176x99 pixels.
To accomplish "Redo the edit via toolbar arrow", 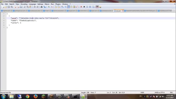I will pyautogui.click(x=38, y=7).
